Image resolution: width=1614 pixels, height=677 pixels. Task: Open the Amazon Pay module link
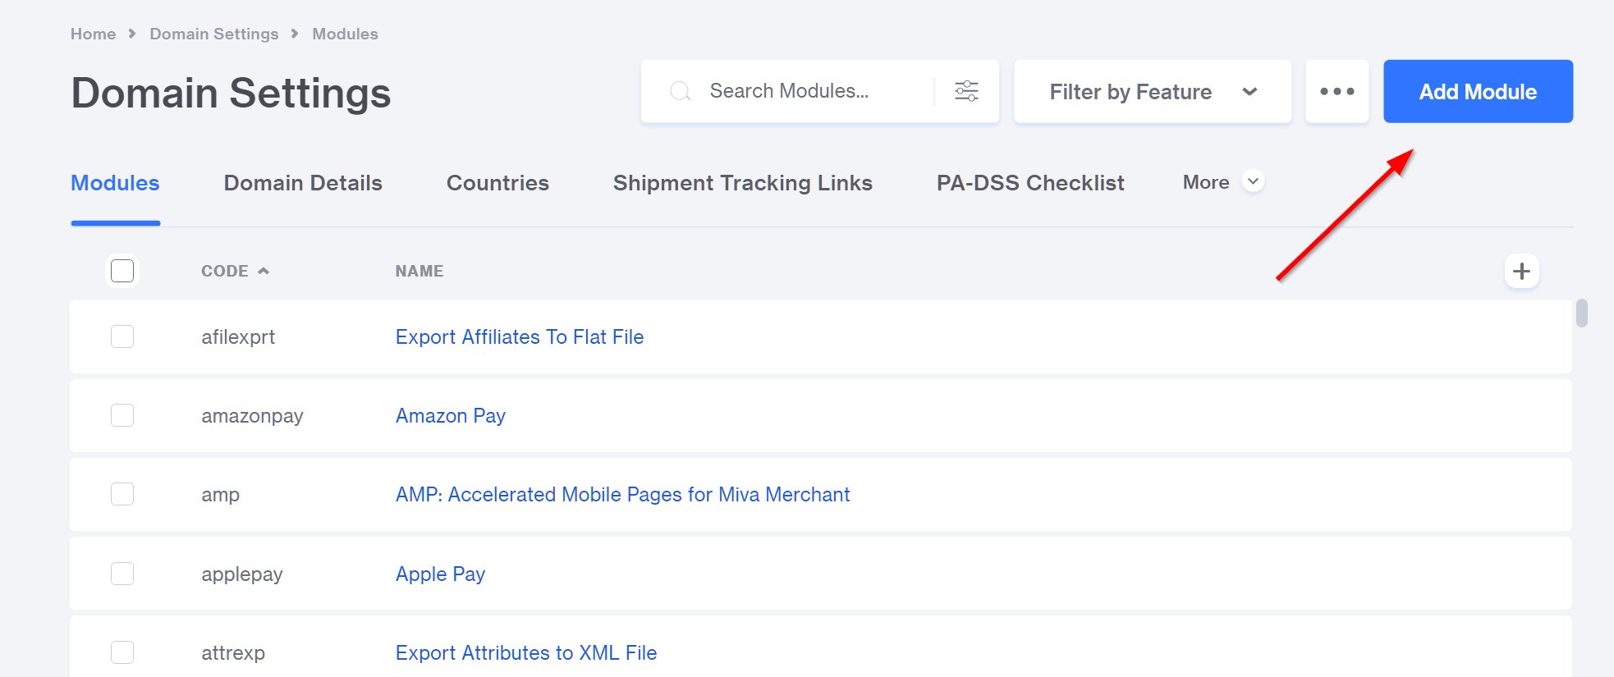(450, 416)
